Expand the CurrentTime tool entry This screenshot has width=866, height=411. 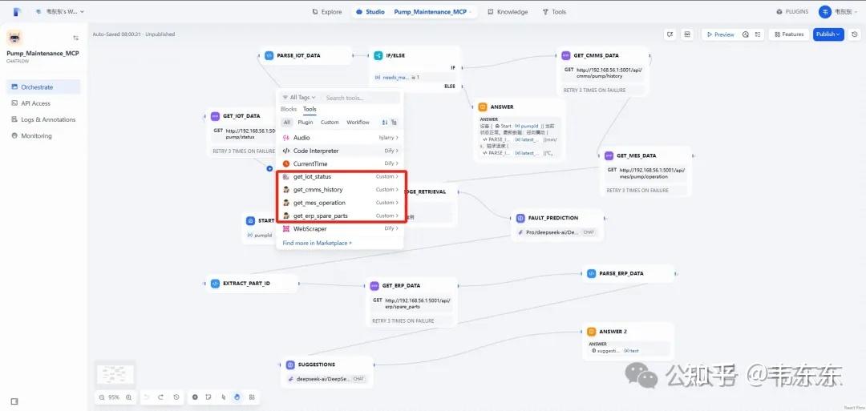click(340, 164)
